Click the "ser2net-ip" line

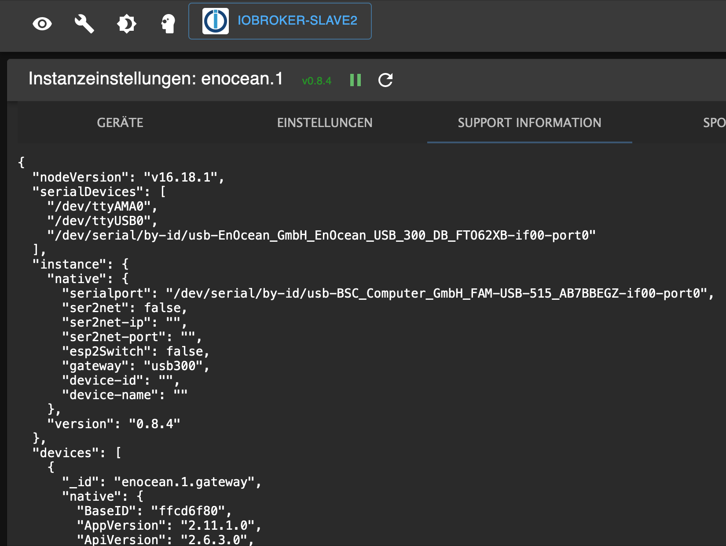pyautogui.click(x=125, y=322)
